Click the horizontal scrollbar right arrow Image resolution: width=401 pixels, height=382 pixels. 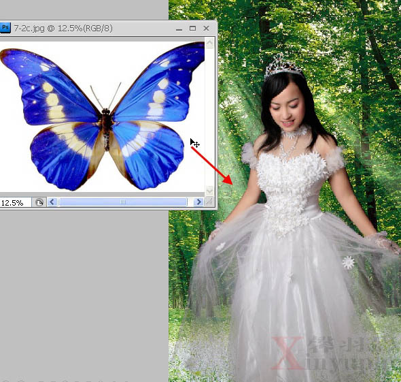pyautogui.click(x=198, y=202)
